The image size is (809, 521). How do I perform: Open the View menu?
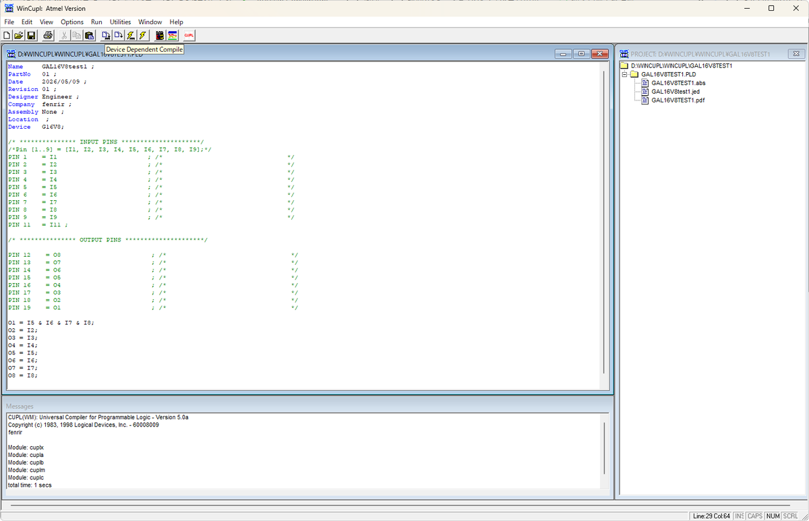click(x=47, y=22)
